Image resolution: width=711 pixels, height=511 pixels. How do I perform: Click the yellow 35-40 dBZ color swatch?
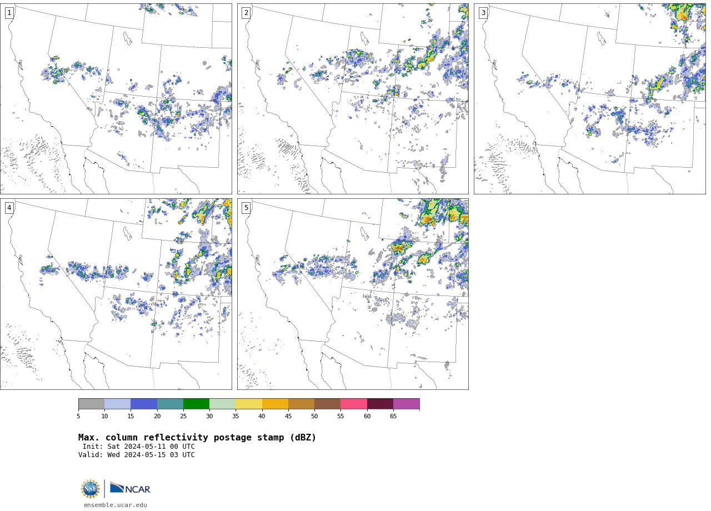click(249, 404)
